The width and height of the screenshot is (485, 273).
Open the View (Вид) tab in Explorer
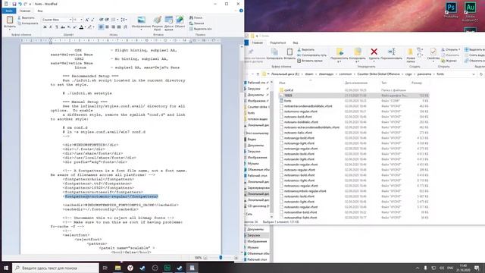tap(296, 42)
